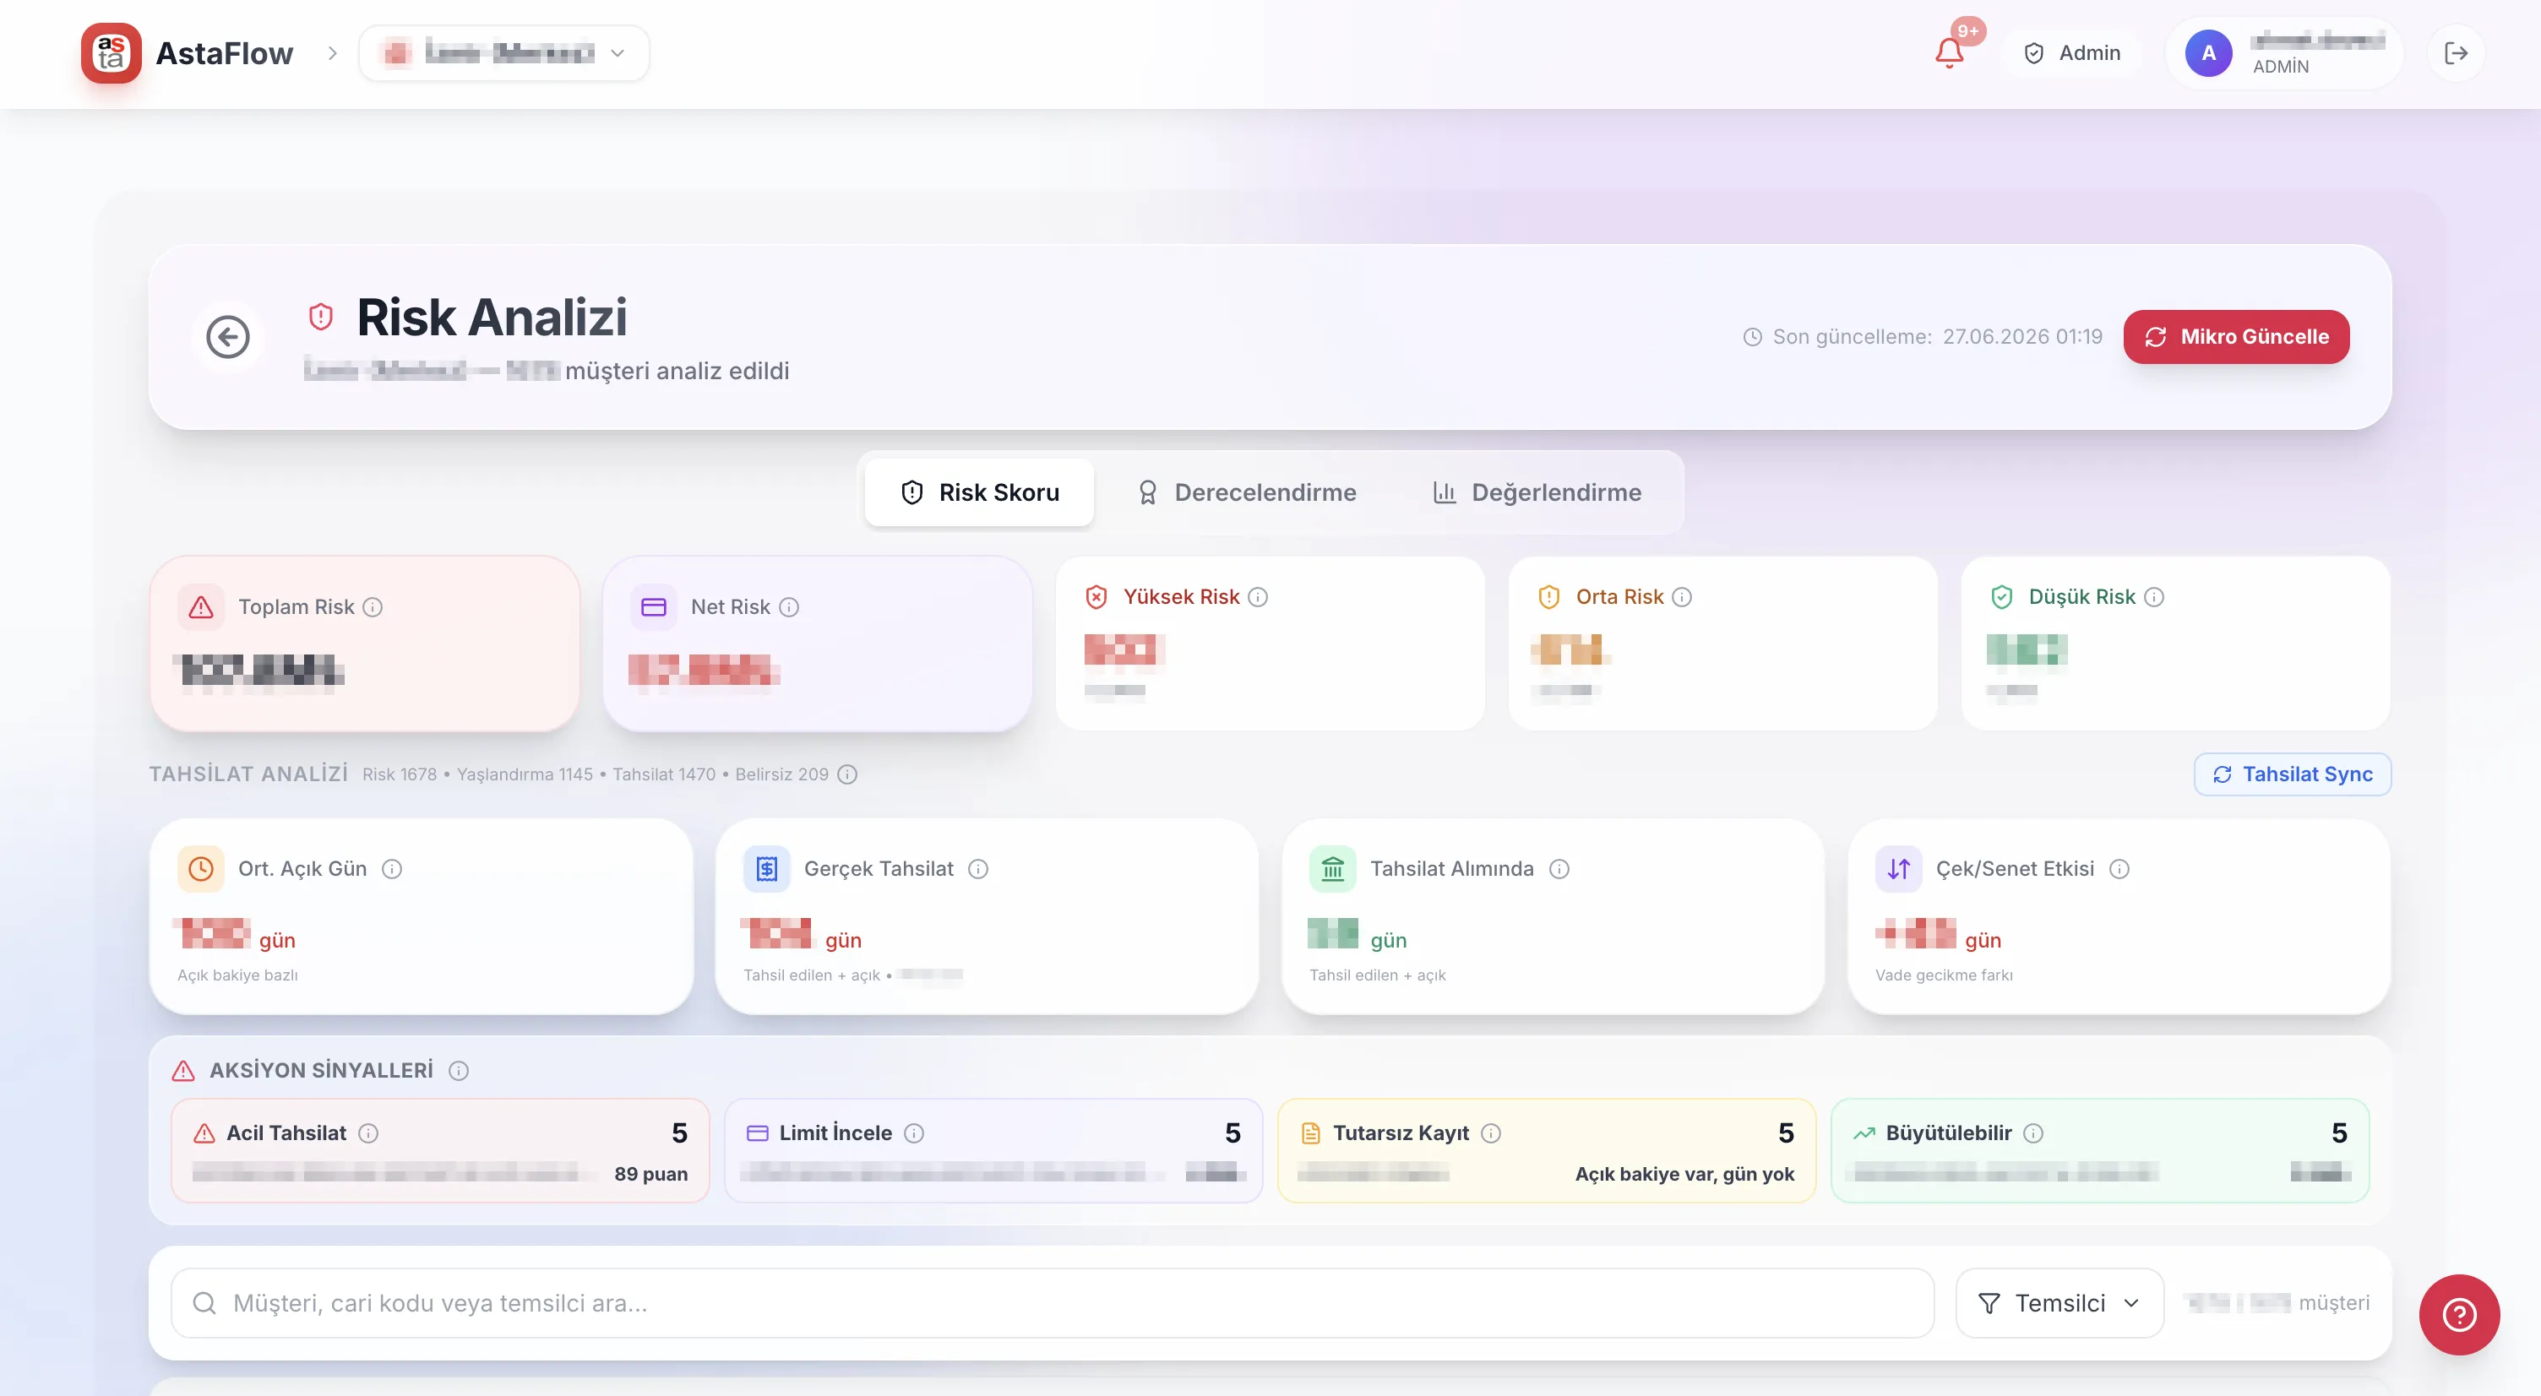The image size is (2541, 1396).
Task: Open the Temsilci filter dropdown
Action: click(2059, 1303)
